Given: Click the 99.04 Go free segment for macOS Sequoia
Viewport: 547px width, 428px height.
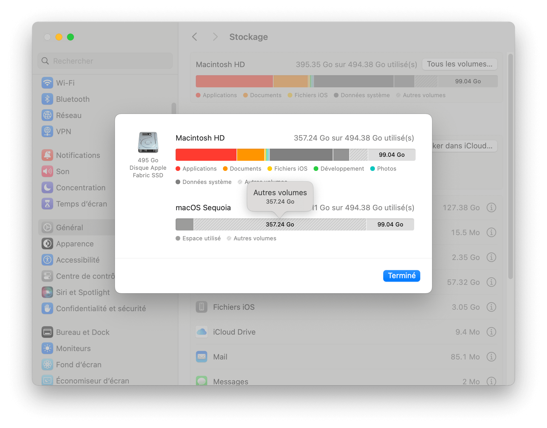Looking at the screenshot, I should click(390, 224).
